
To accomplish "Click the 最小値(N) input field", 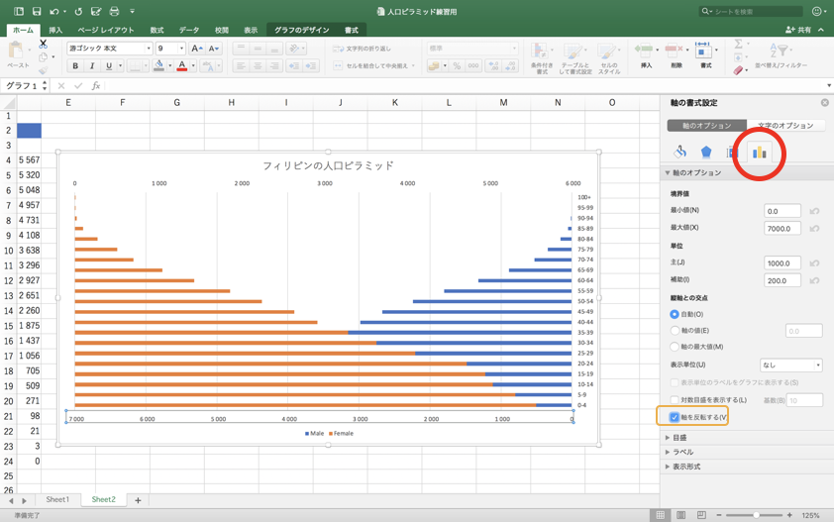I will pyautogui.click(x=782, y=211).
